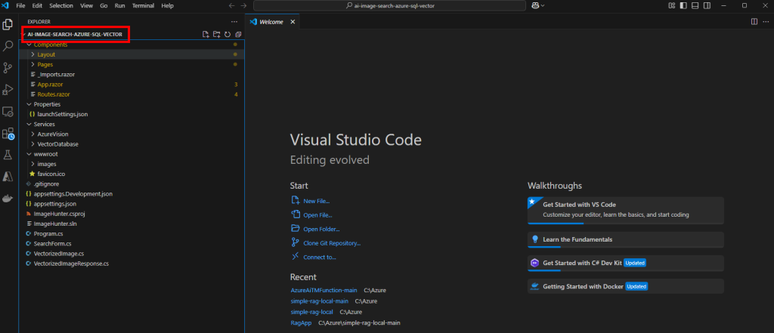This screenshot has width=774, height=333.
Task: Toggle the primary side bar
Action: click(683, 5)
